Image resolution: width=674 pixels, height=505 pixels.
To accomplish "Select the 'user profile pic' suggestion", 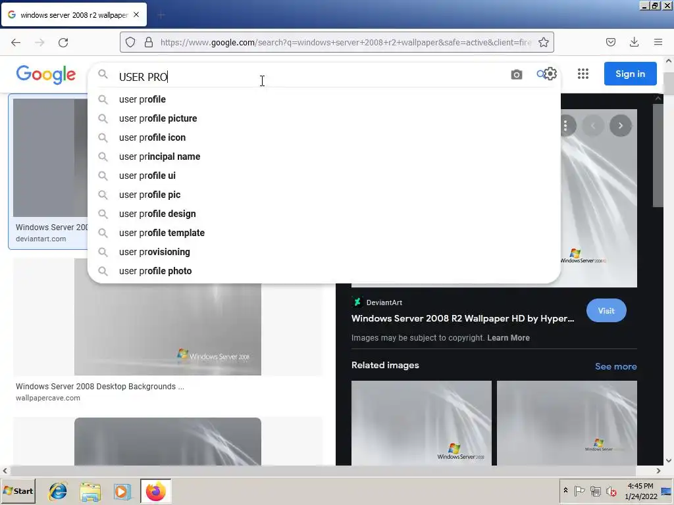I will pos(324,195).
